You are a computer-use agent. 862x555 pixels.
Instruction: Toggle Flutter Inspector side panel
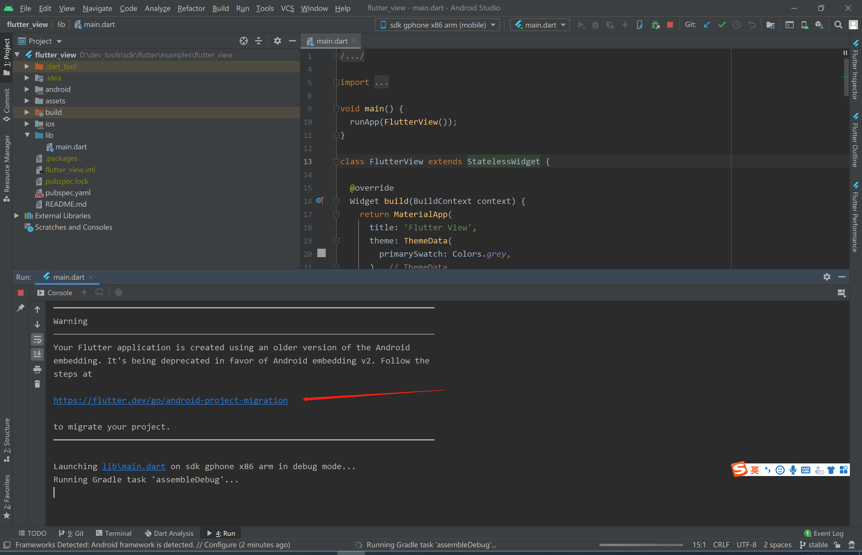(x=855, y=70)
